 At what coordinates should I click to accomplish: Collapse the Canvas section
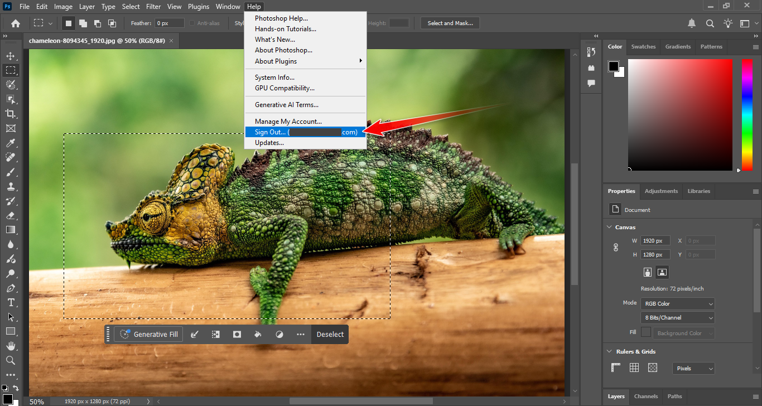tap(609, 227)
